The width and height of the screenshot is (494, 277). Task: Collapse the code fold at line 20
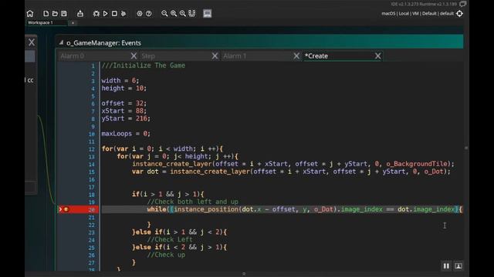pyautogui.click(x=60, y=209)
